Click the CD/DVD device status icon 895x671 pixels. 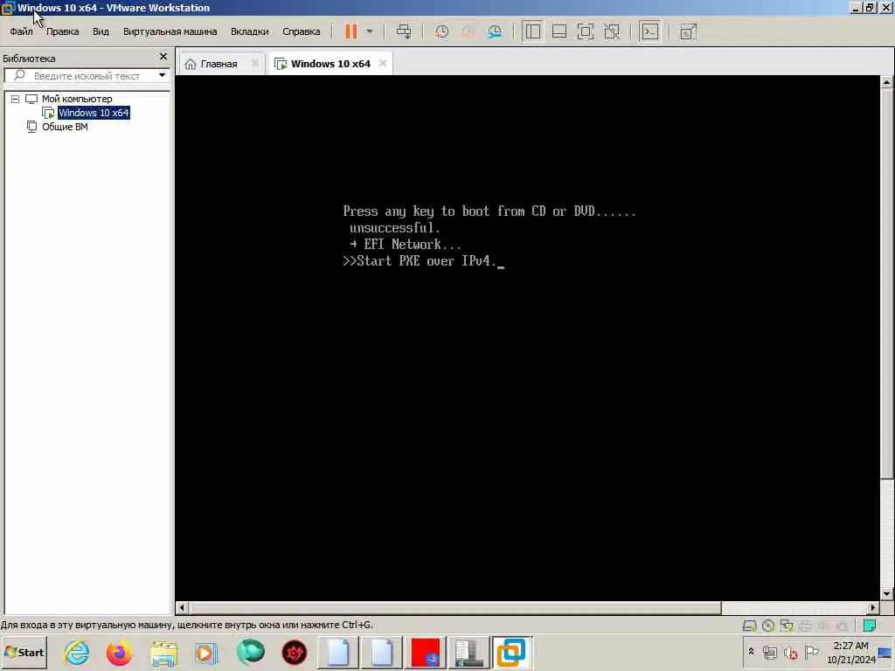point(768,626)
